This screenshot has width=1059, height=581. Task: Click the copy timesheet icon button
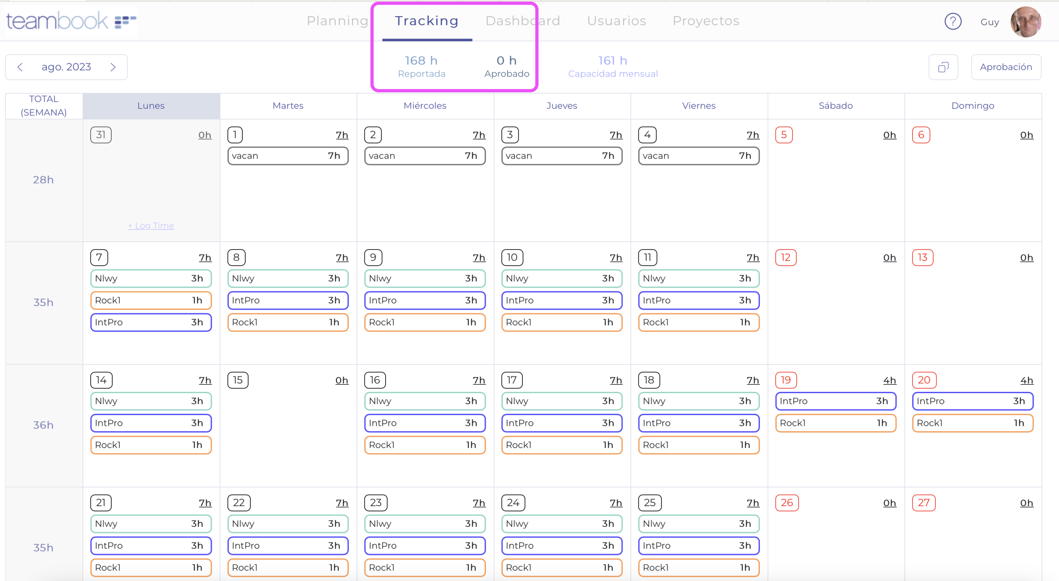tap(943, 67)
